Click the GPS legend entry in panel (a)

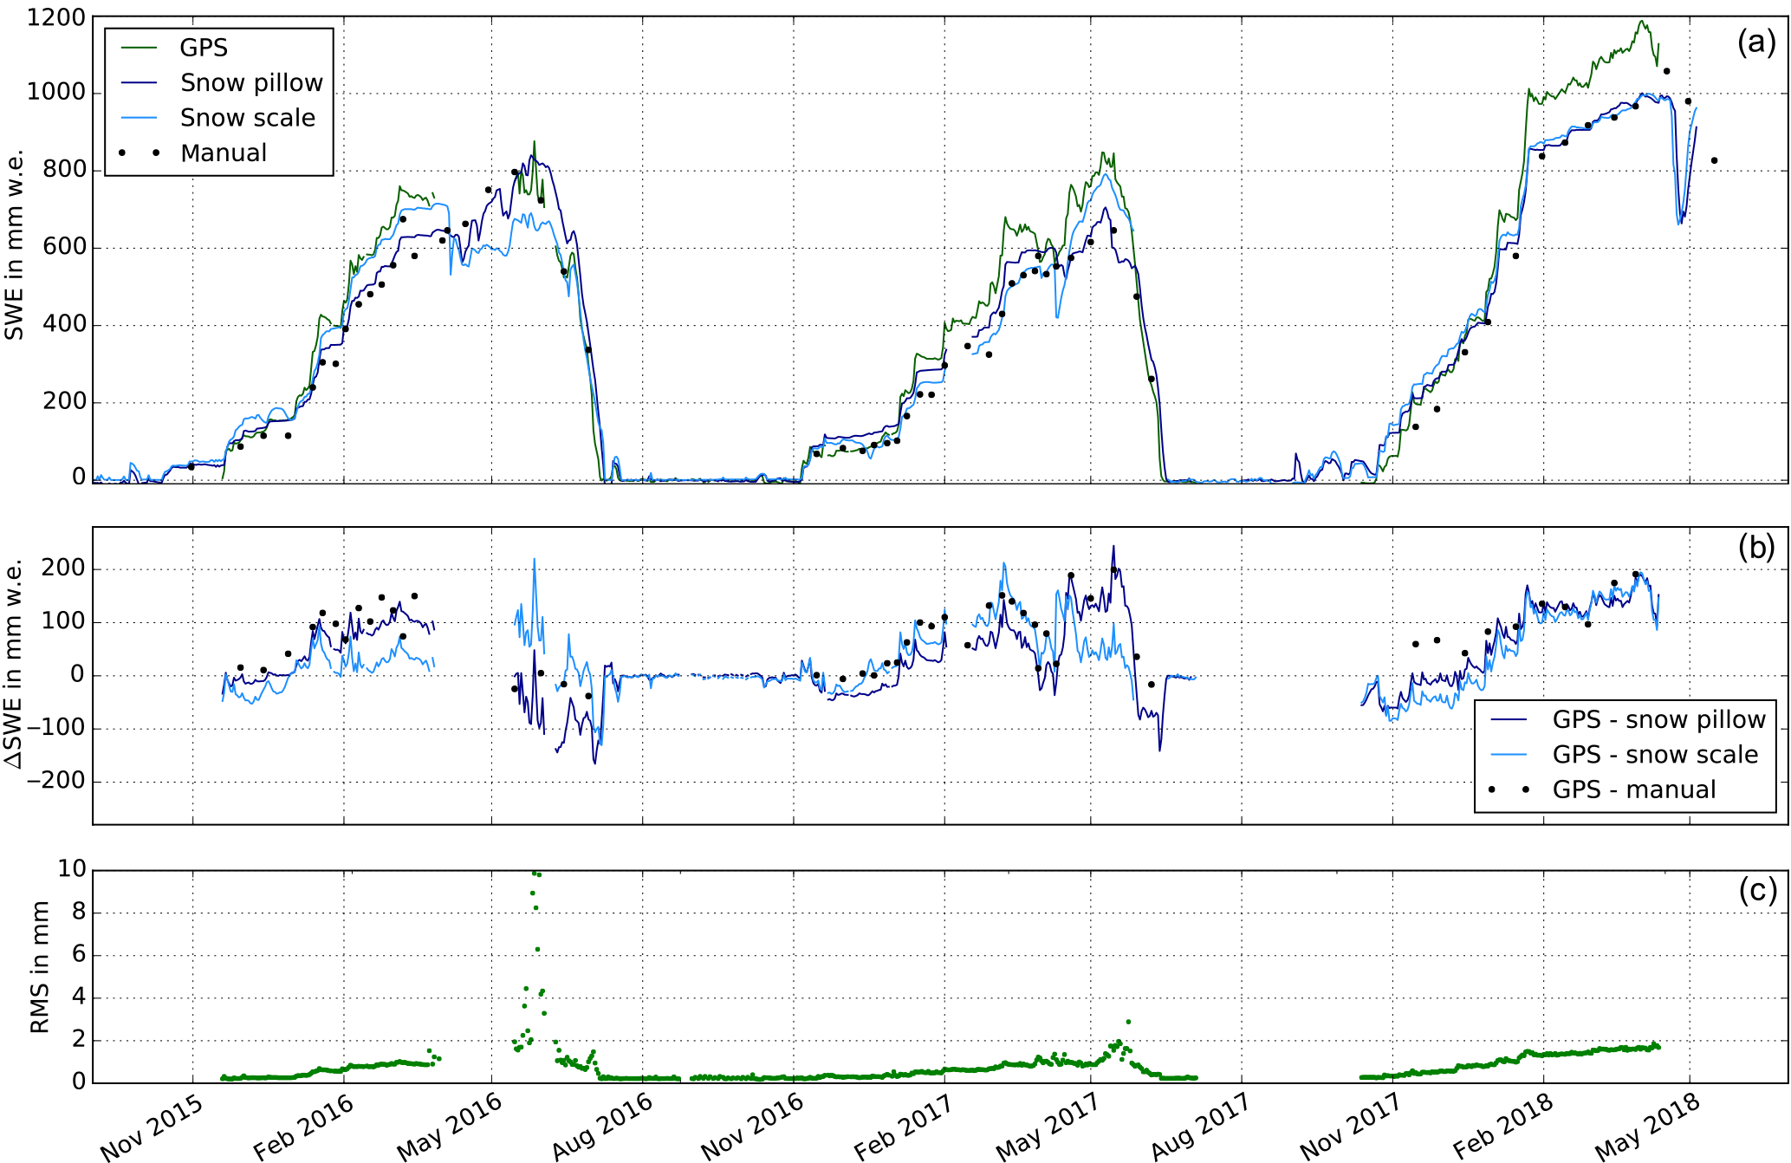click(x=203, y=48)
